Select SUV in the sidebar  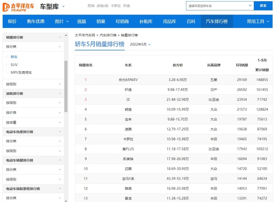(x=14, y=65)
